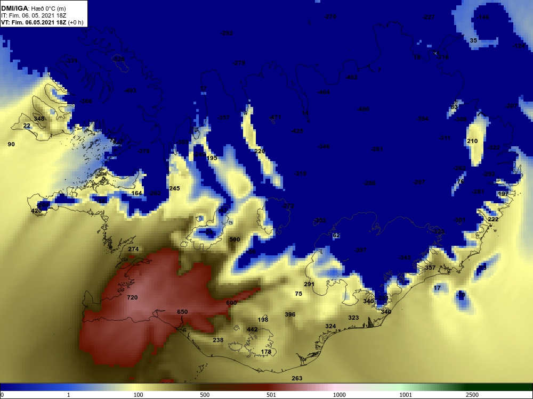Click the legend label '0'

[2, 395]
